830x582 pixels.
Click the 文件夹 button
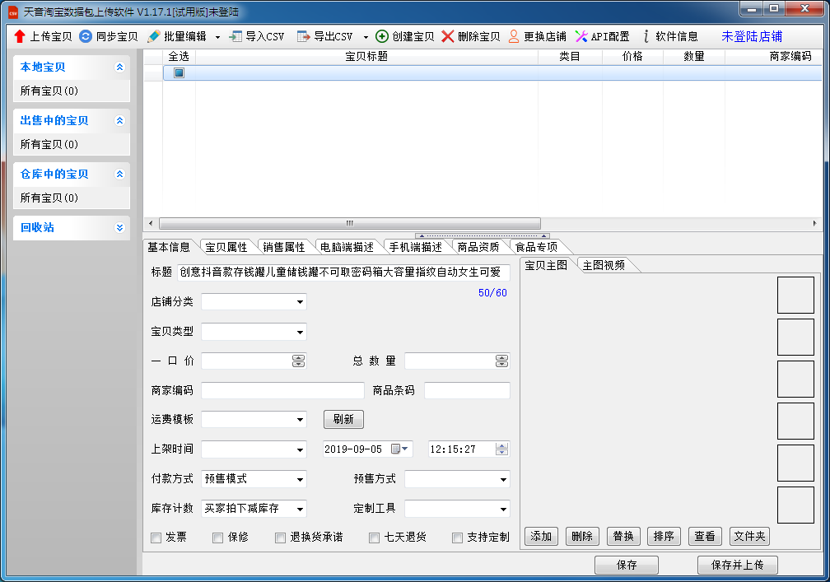tap(749, 537)
